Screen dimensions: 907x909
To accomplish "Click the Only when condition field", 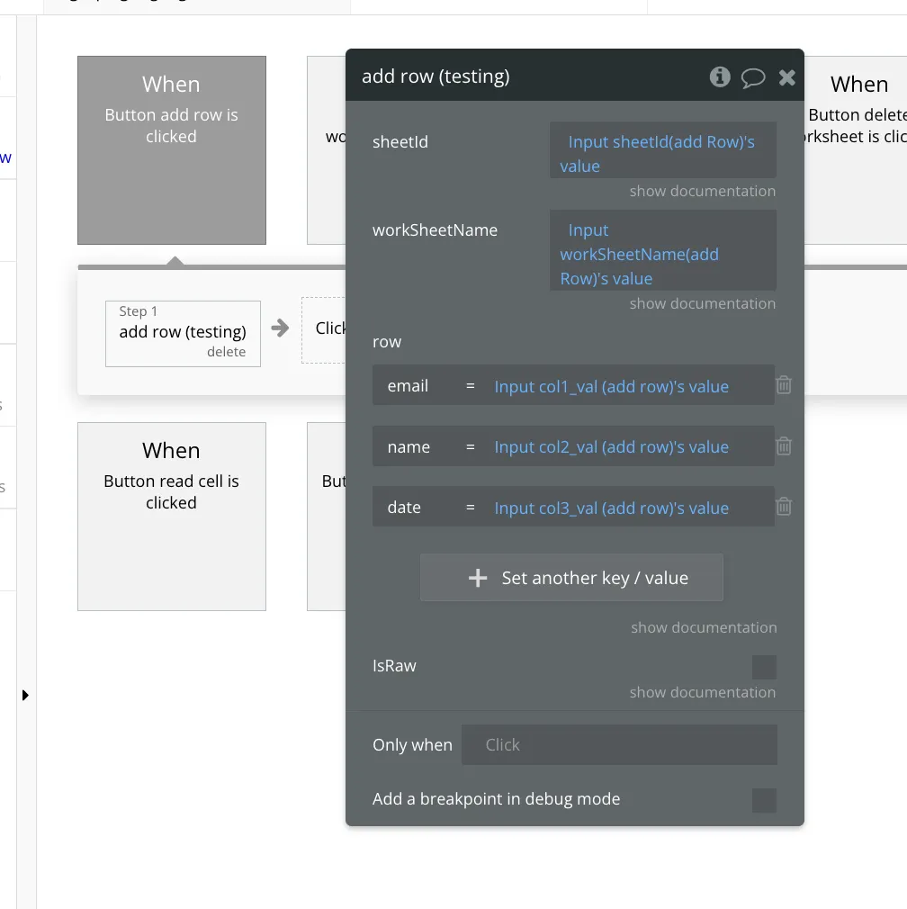I will point(619,745).
